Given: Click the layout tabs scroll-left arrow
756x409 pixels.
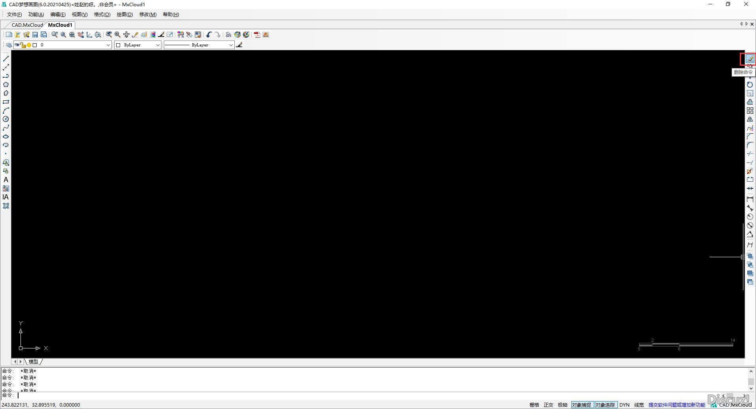Looking at the screenshot, I should pyautogui.click(x=15, y=361).
